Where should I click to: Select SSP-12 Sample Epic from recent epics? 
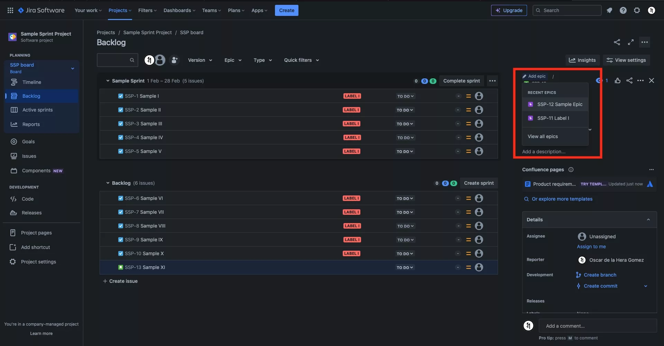(x=555, y=104)
